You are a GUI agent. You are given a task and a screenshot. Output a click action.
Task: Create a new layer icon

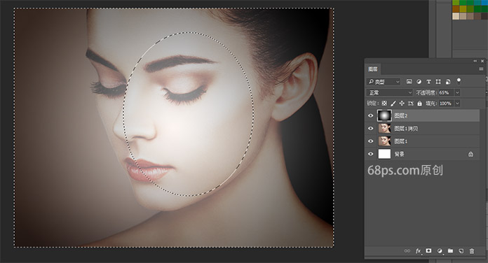[461, 251]
